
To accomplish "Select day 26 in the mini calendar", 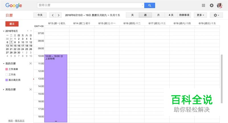I will (31, 49).
